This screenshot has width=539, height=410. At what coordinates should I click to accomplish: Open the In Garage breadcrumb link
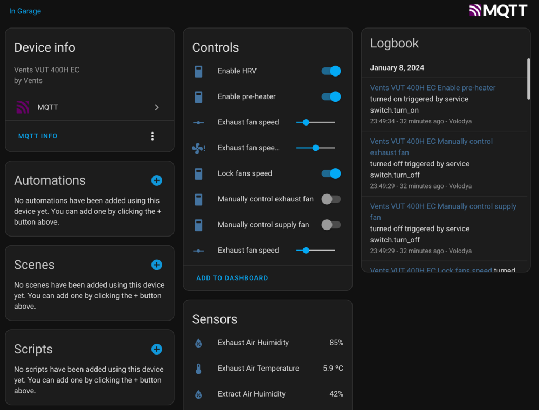click(25, 11)
